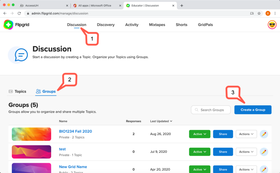The width and height of the screenshot is (280, 173).
Task: Share the New Grid Name group
Action: click(x=223, y=169)
